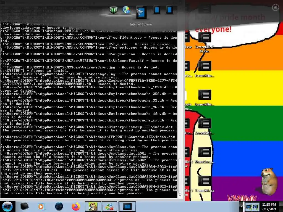Open the media player taskbar icon

(41, 206)
